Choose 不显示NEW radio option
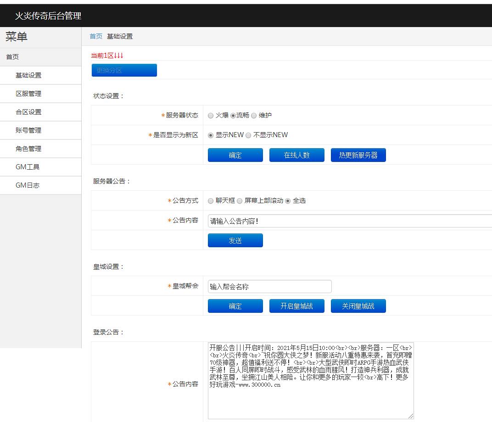Viewport: 492px width, 422px height. coord(248,135)
